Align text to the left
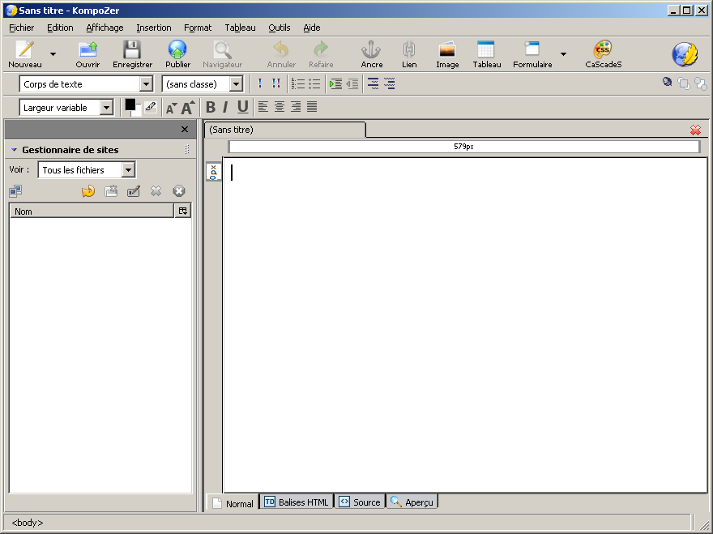Image resolution: width=713 pixels, height=534 pixels. (x=263, y=107)
